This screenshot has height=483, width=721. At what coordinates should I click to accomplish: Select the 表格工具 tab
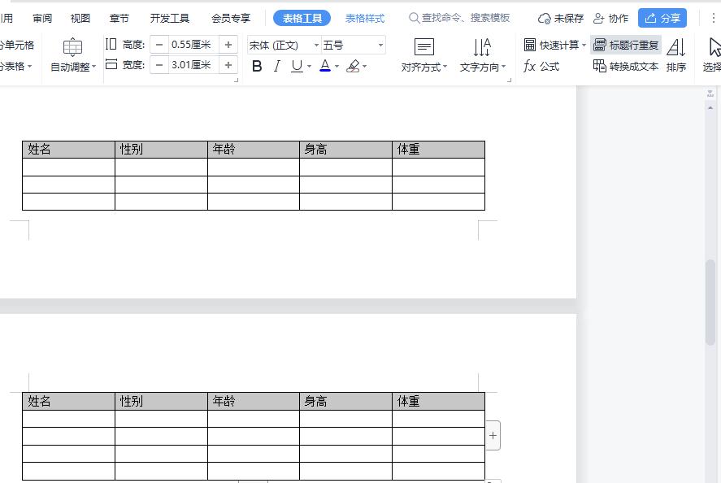(x=302, y=18)
